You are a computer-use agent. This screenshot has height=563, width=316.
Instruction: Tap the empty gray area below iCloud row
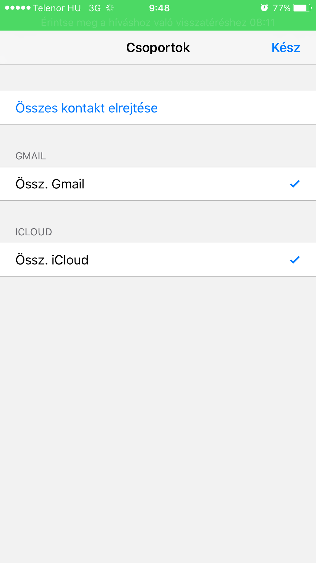point(158,419)
